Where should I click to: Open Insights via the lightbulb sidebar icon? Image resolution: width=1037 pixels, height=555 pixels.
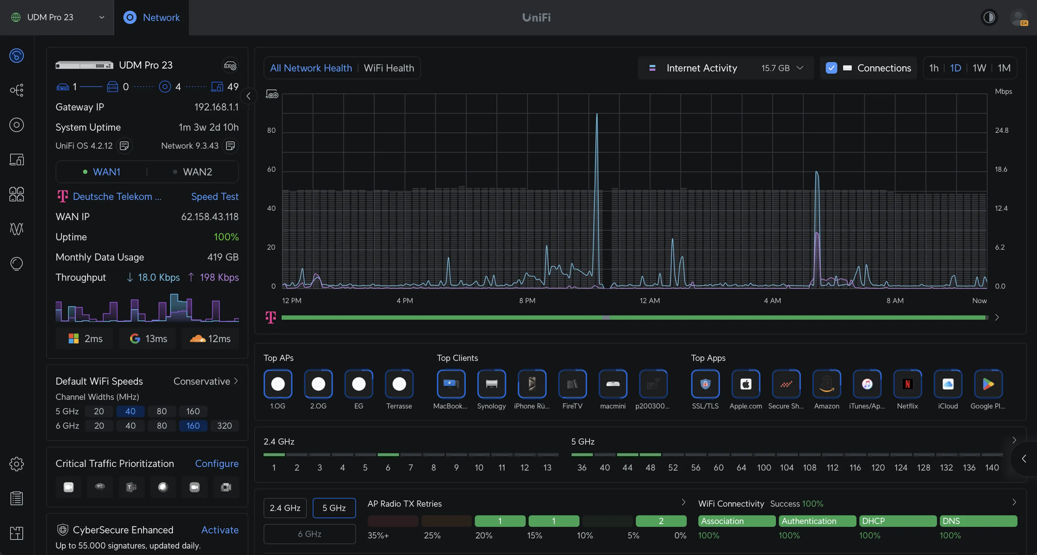[17, 264]
